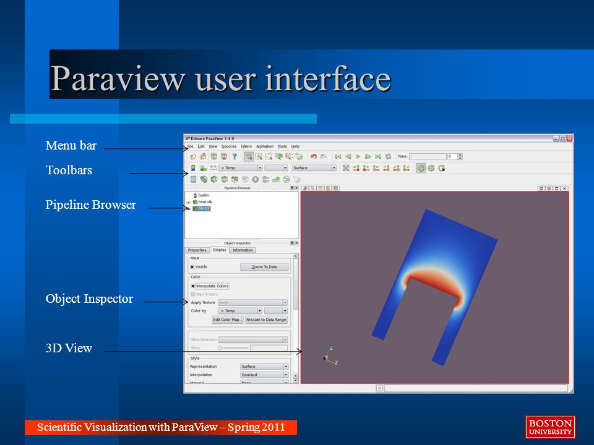
Task: Toggle eye icon for heat.vtk
Action: point(188,202)
